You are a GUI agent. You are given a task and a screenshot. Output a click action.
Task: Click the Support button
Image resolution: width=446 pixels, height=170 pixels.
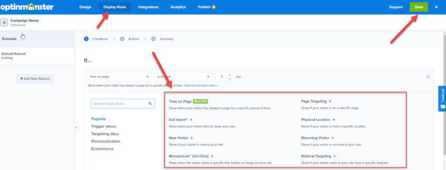tap(395, 7)
